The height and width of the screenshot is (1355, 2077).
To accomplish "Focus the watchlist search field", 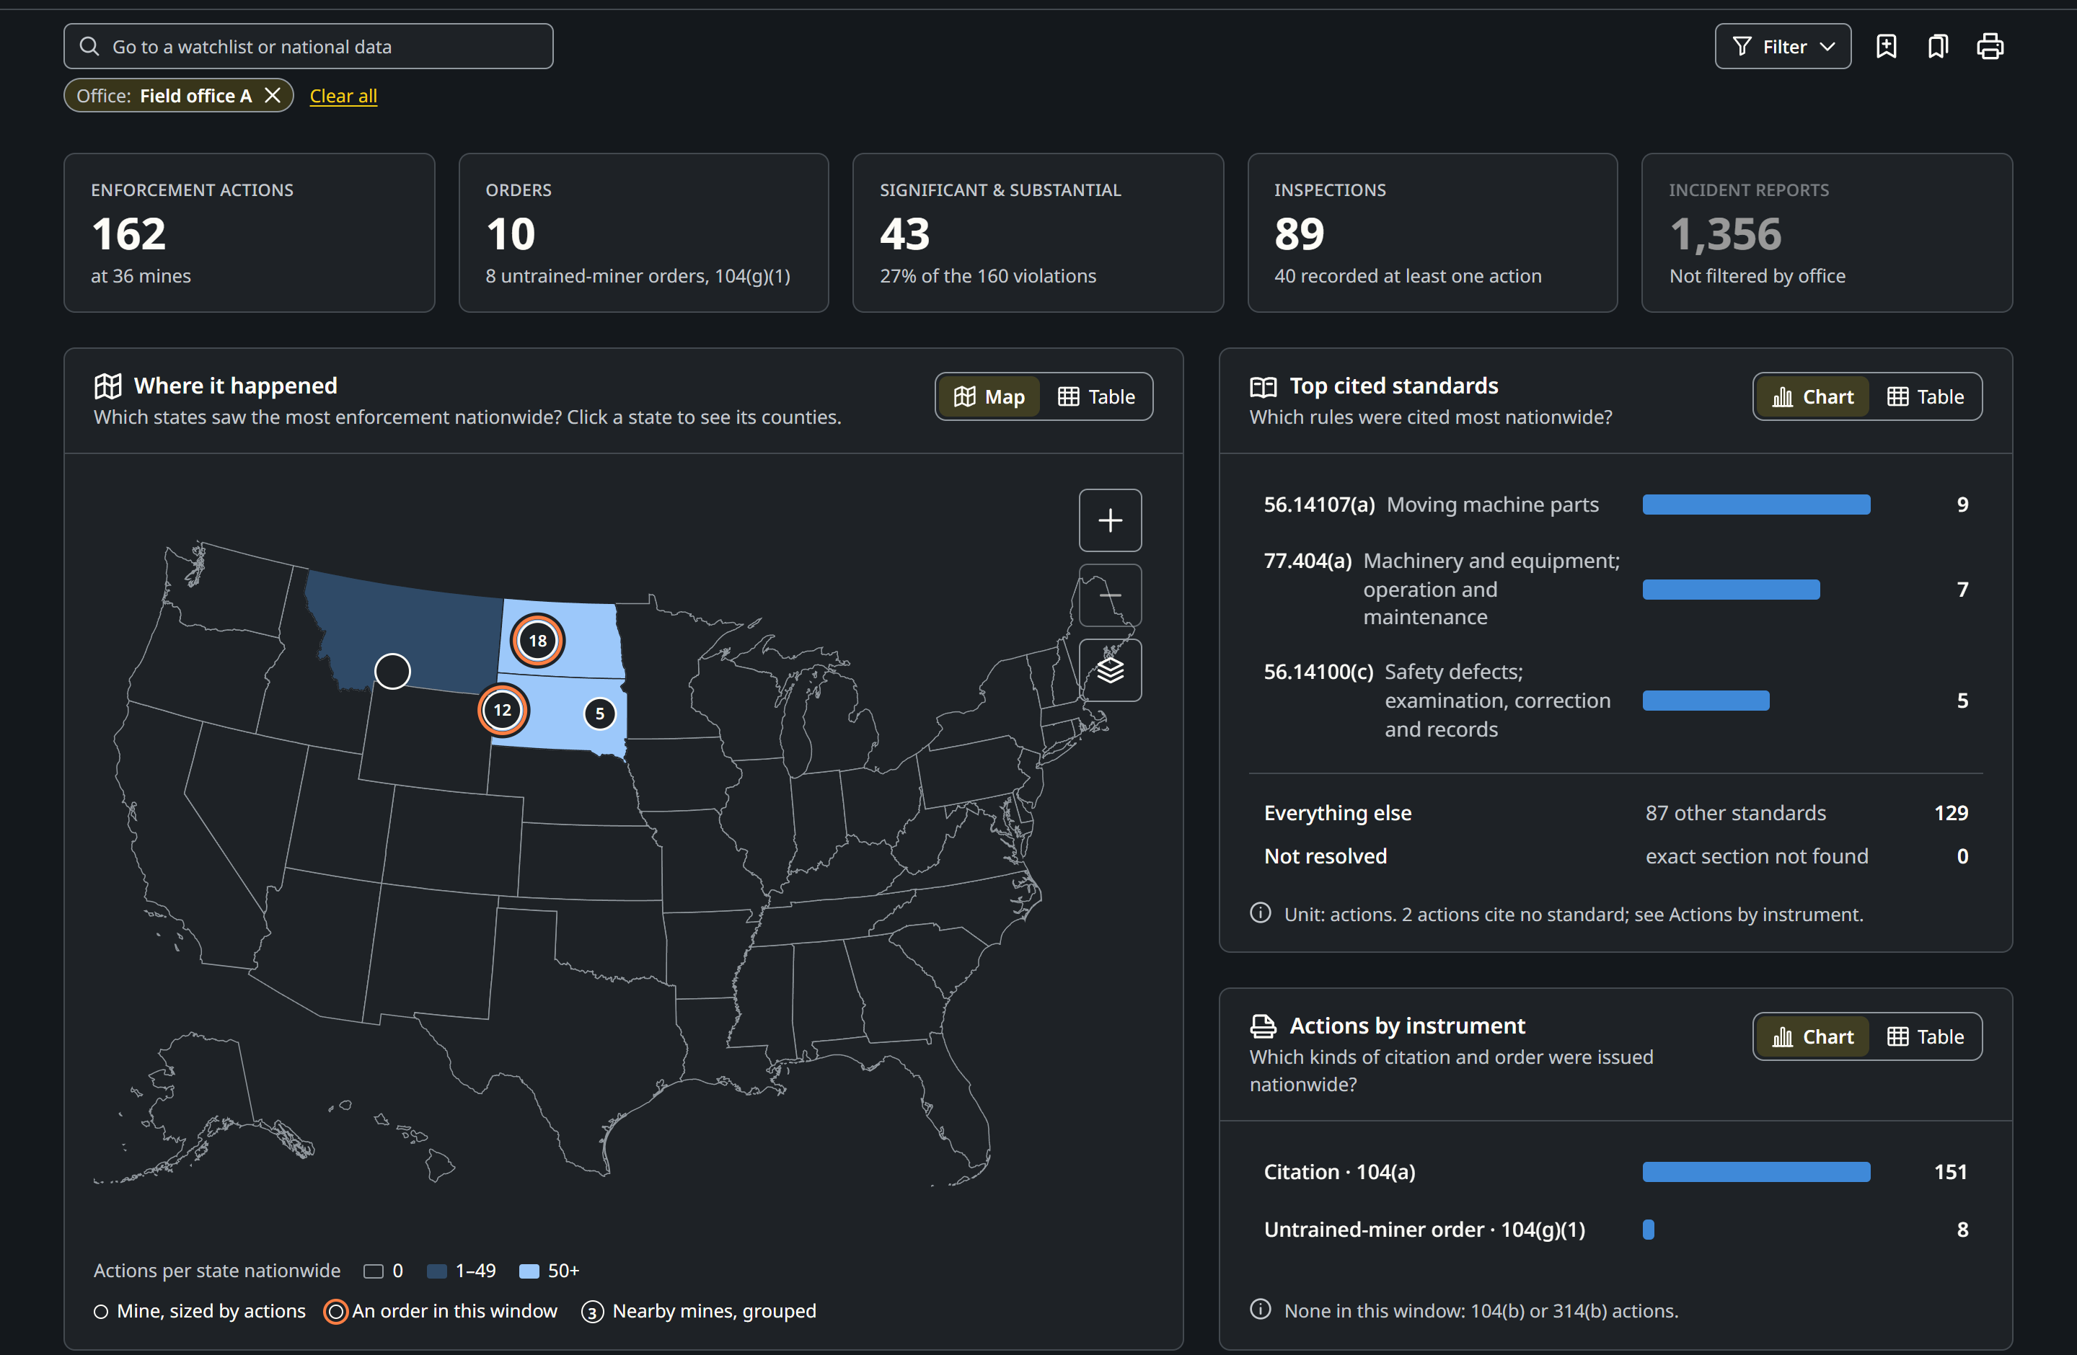I will coord(308,46).
